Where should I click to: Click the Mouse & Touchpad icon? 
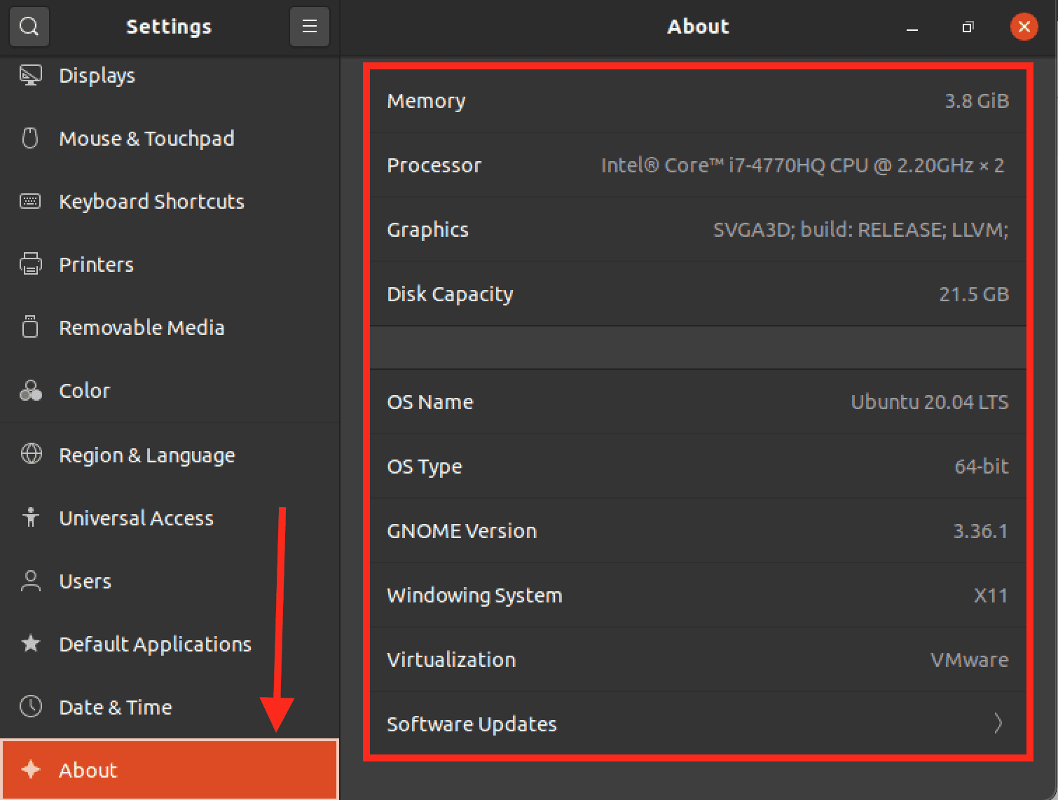point(30,138)
